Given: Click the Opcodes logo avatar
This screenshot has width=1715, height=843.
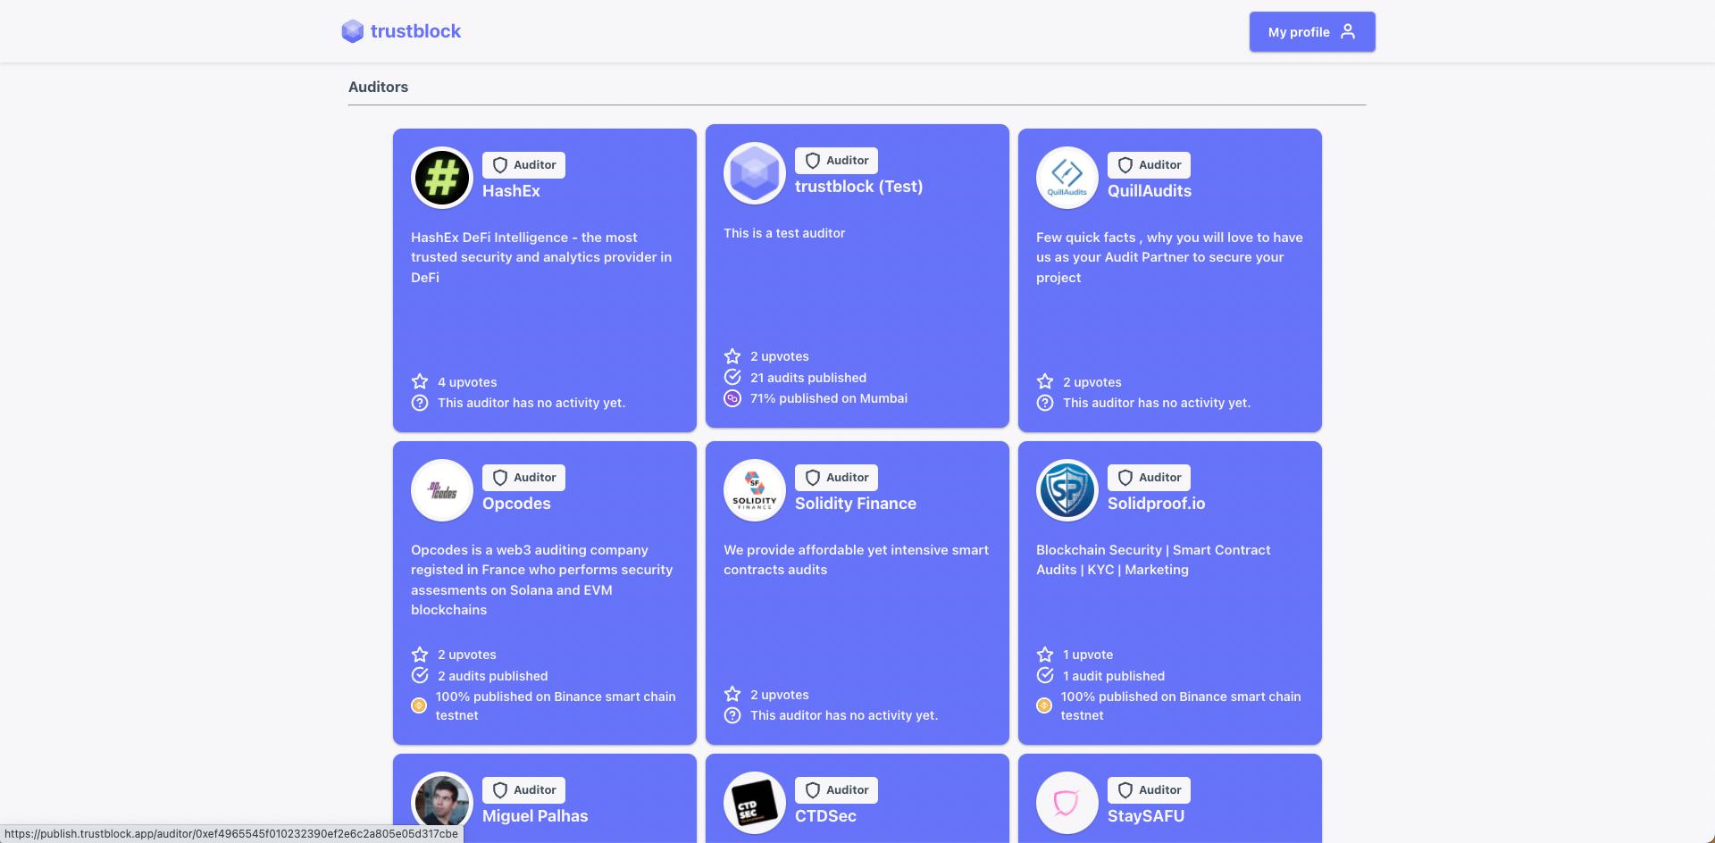Looking at the screenshot, I should [x=442, y=490].
